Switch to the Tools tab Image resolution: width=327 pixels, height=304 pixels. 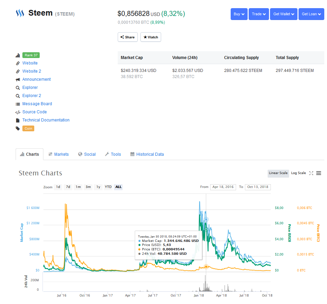click(x=113, y=154)
